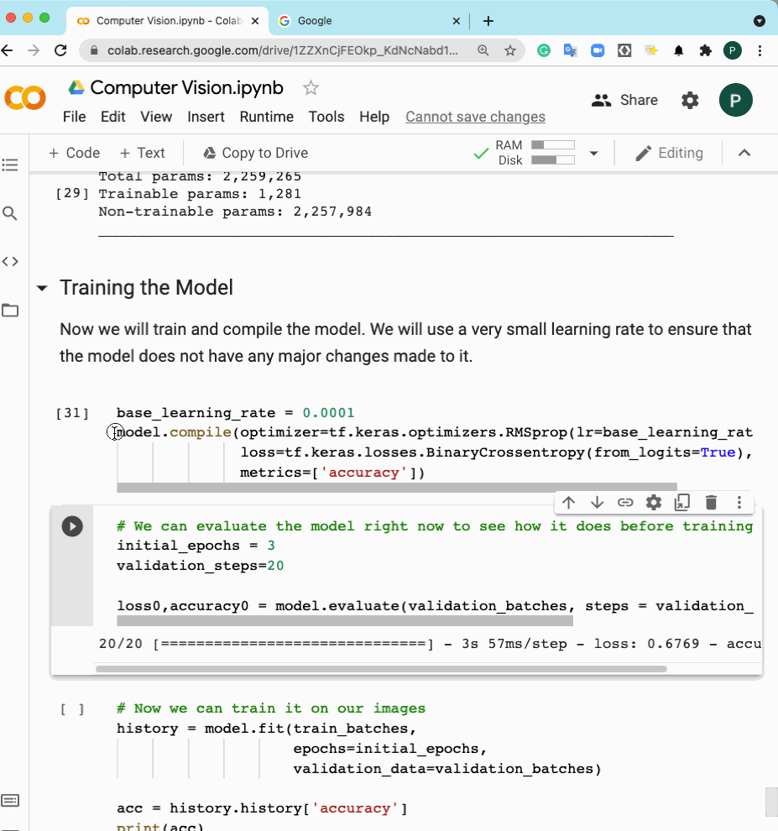Star the Computer Vision notebook
The image size is (778, 831).
tap(311, 88)
